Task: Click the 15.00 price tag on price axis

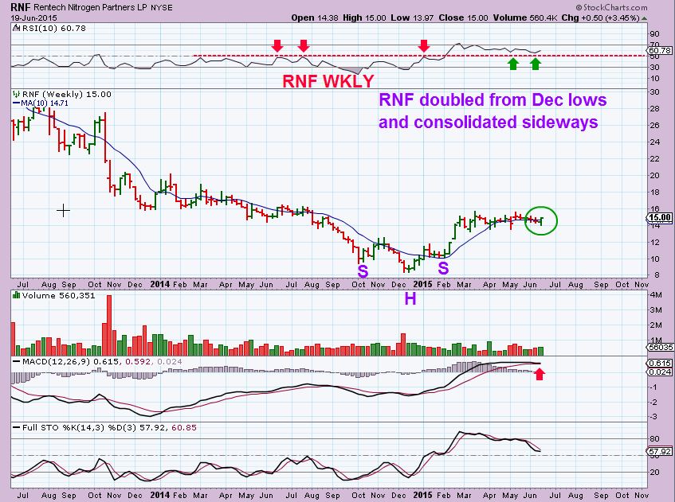Action: click(x=660, y=217)
